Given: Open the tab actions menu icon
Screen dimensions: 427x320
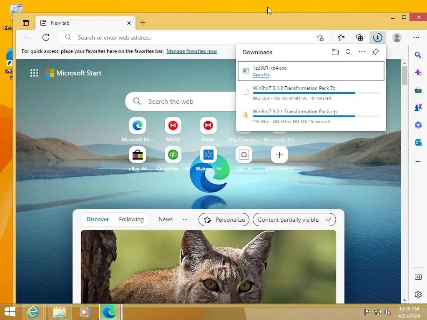Looking at the screenshot, I should point(26,23).
